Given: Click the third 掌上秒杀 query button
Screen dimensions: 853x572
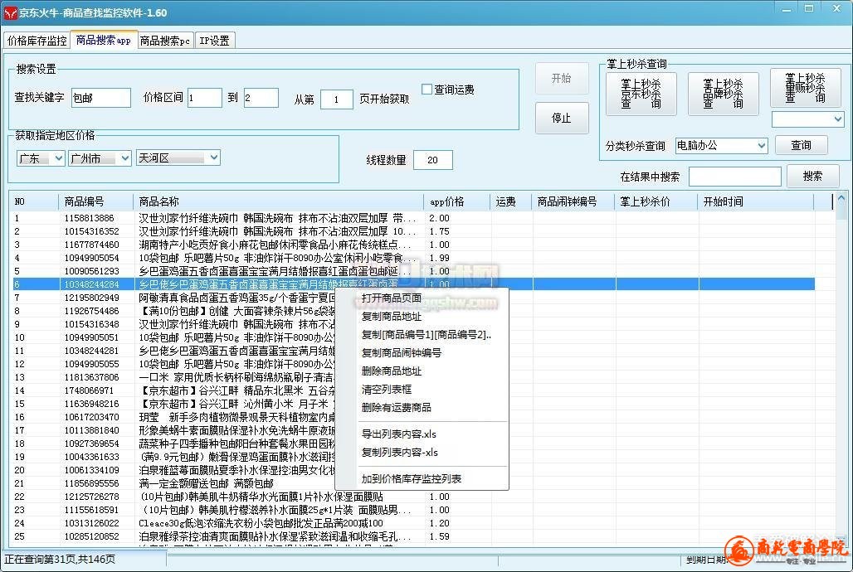Looking at the screenshot, I should 805,88.
